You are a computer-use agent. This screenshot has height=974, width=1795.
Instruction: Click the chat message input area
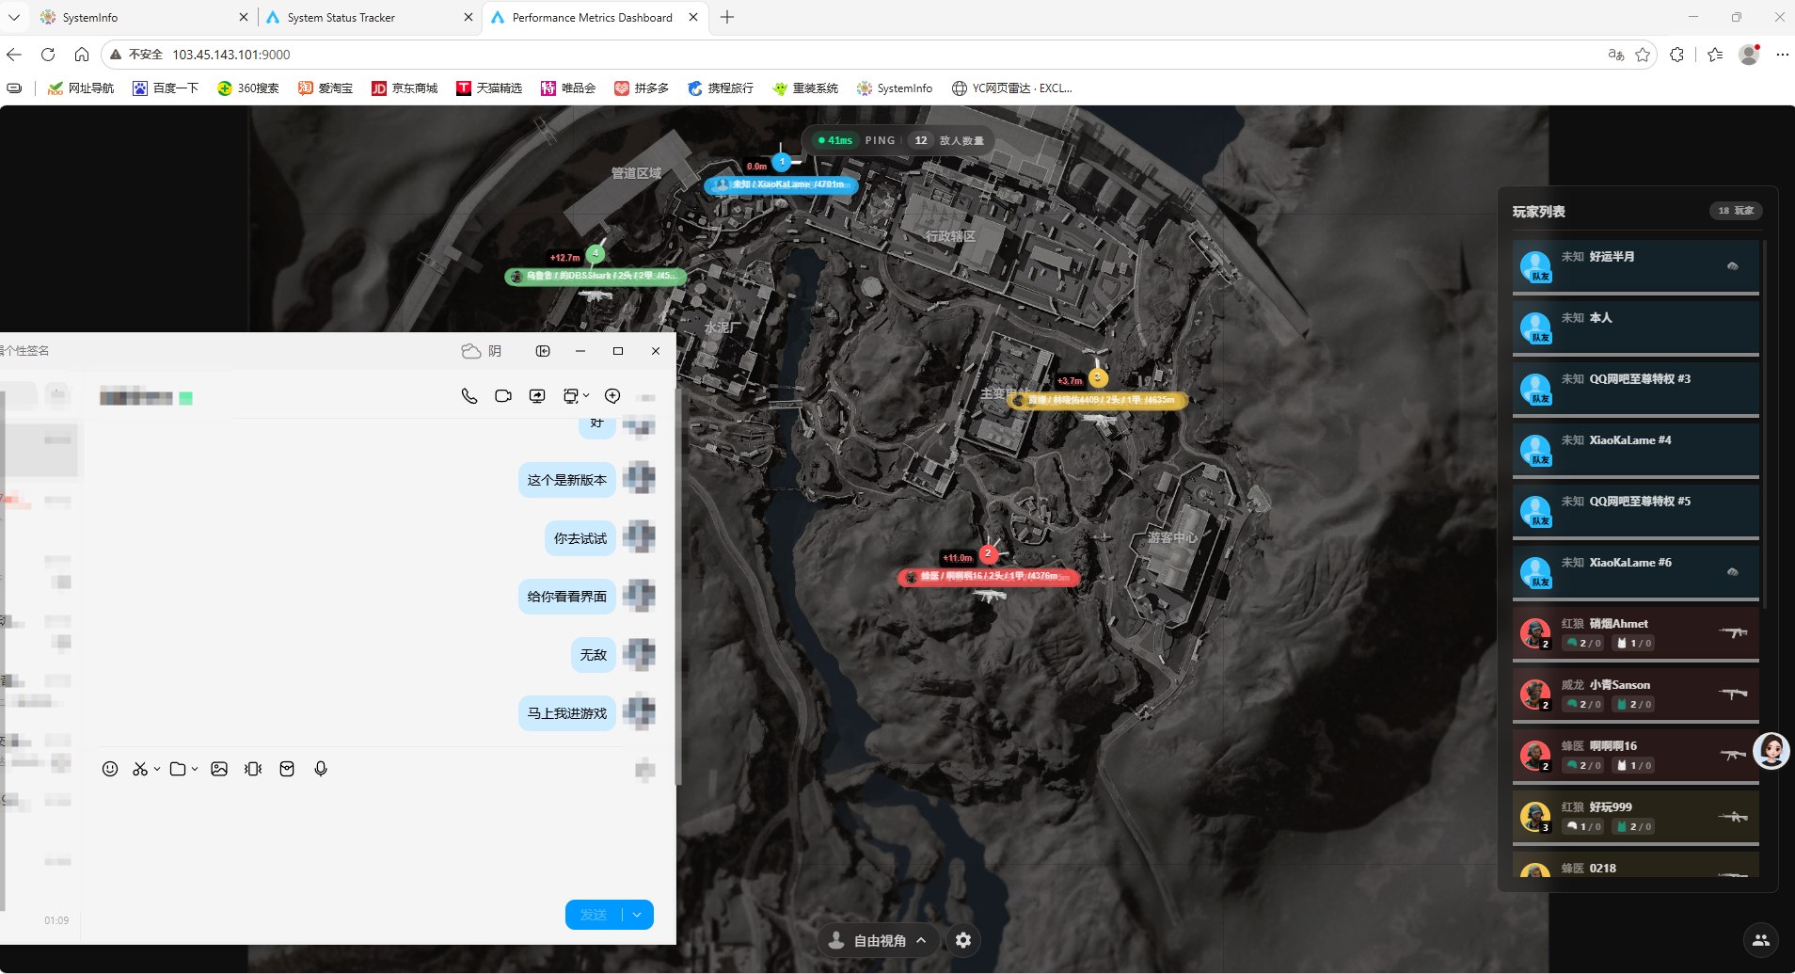click(x=376, y=838)
